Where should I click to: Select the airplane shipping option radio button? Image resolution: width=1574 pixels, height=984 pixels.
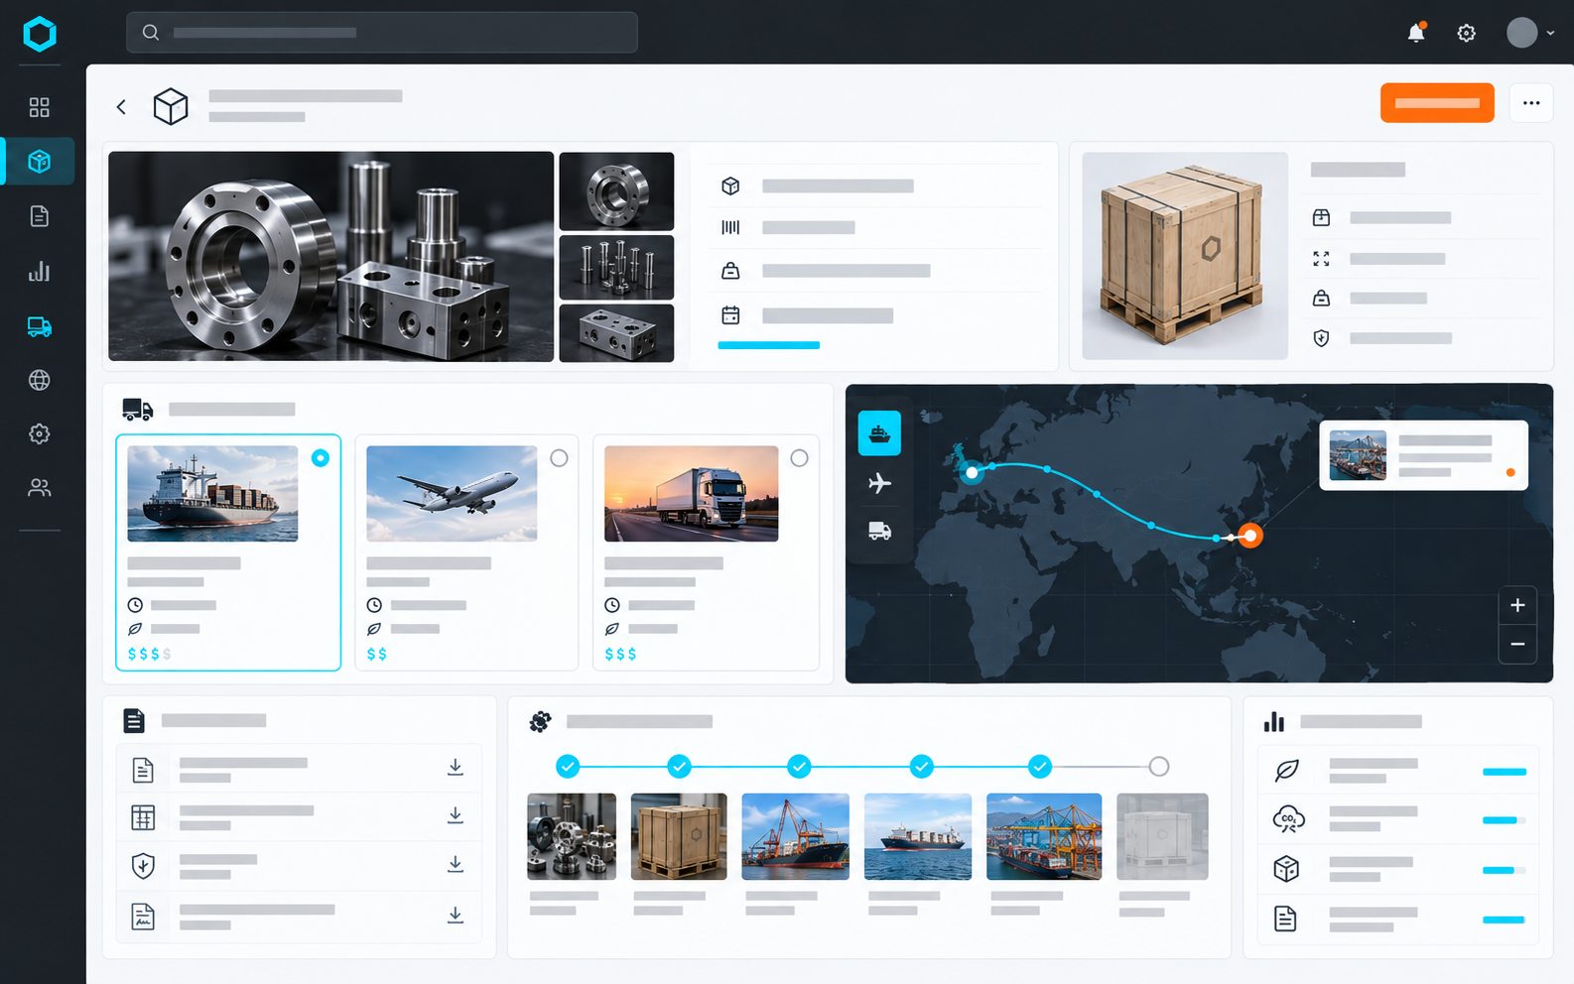click(560, 458)
